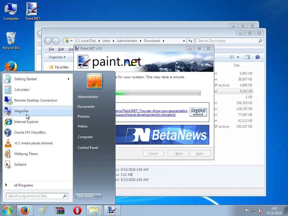Click the PayPal Donate button
Image resolution: width=288 pixels, height=216 pixels.
coord(198,112)
